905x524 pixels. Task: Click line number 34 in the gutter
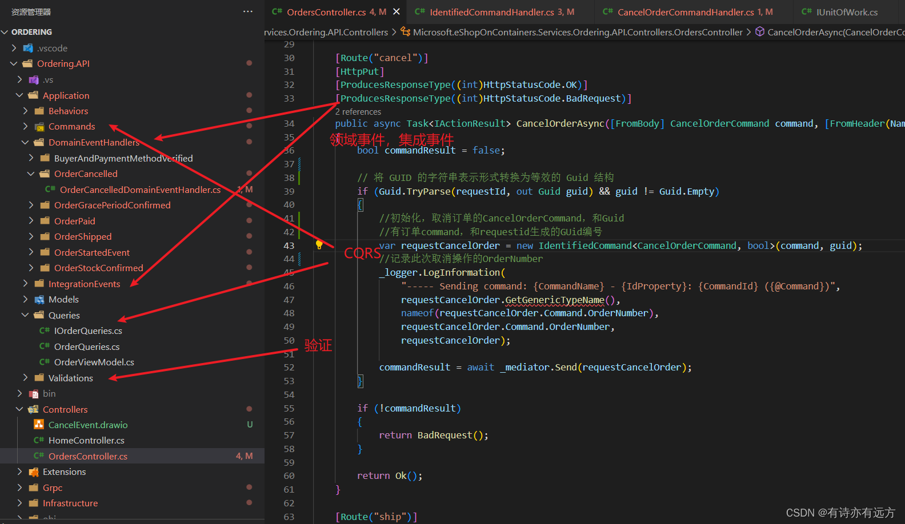pos(289,123)
